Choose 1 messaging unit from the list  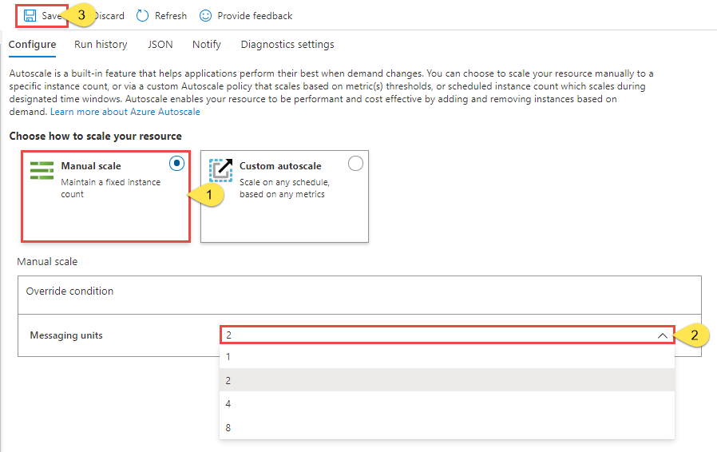click(x=447, y=357)
